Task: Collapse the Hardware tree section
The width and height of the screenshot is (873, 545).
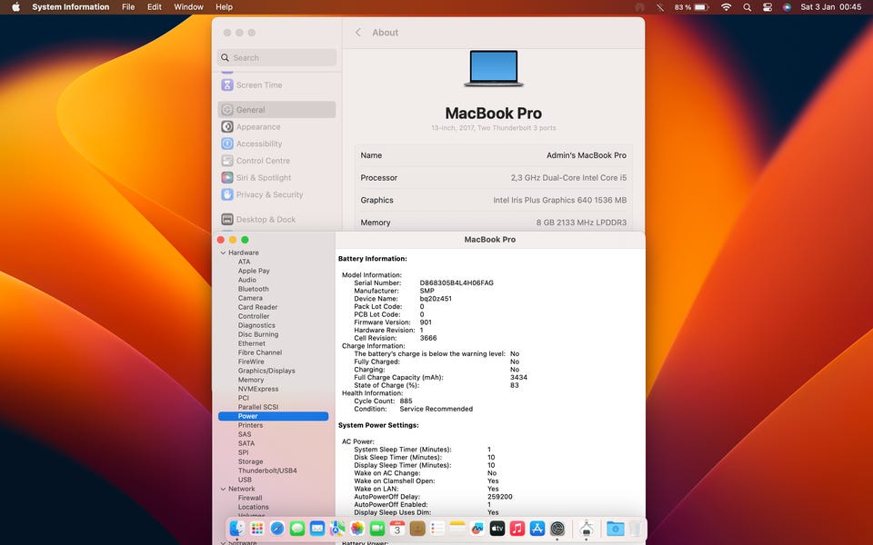Action: coord(223,253)
